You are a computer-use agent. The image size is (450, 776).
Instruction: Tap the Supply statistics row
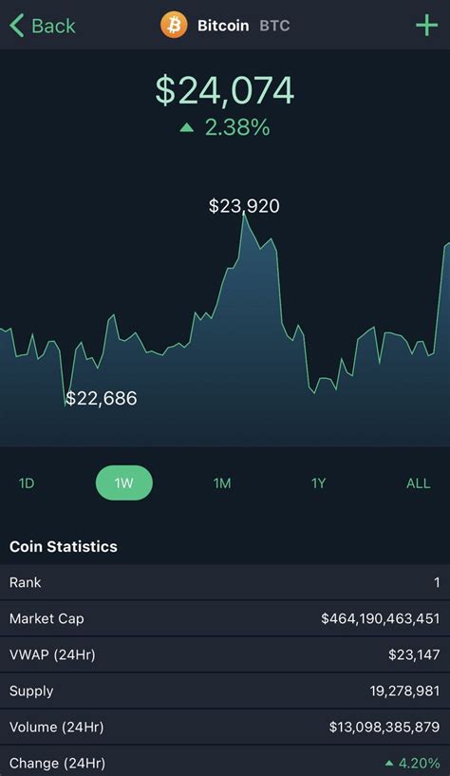[x=225, y=691]
